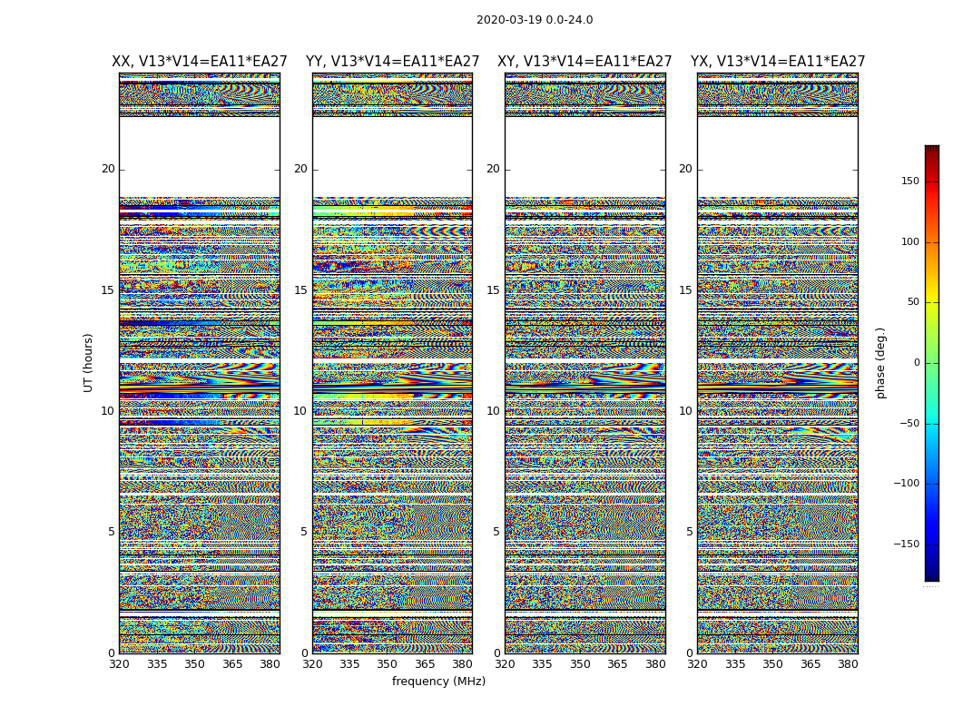Click the phase (deg.) colorbar label
953x726 pixels.
point(881,363)
